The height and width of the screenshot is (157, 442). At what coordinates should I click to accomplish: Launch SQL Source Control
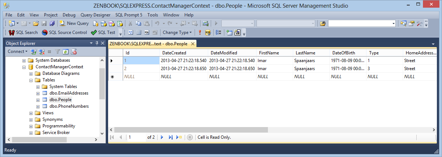64,32
